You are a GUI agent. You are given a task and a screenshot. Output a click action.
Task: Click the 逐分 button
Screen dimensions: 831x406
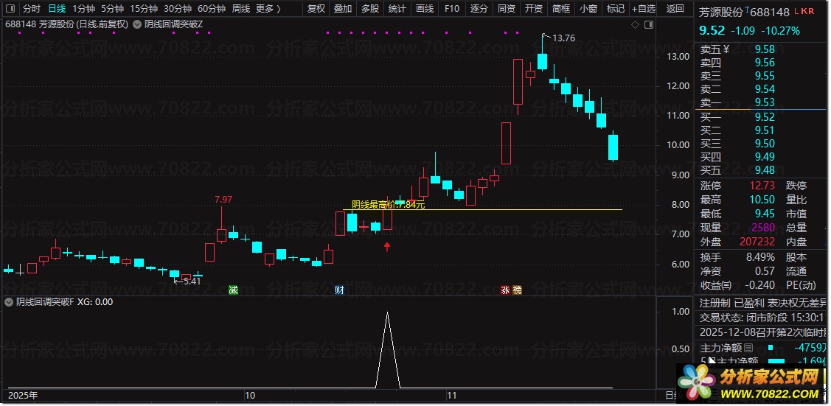tap(479, 8)
